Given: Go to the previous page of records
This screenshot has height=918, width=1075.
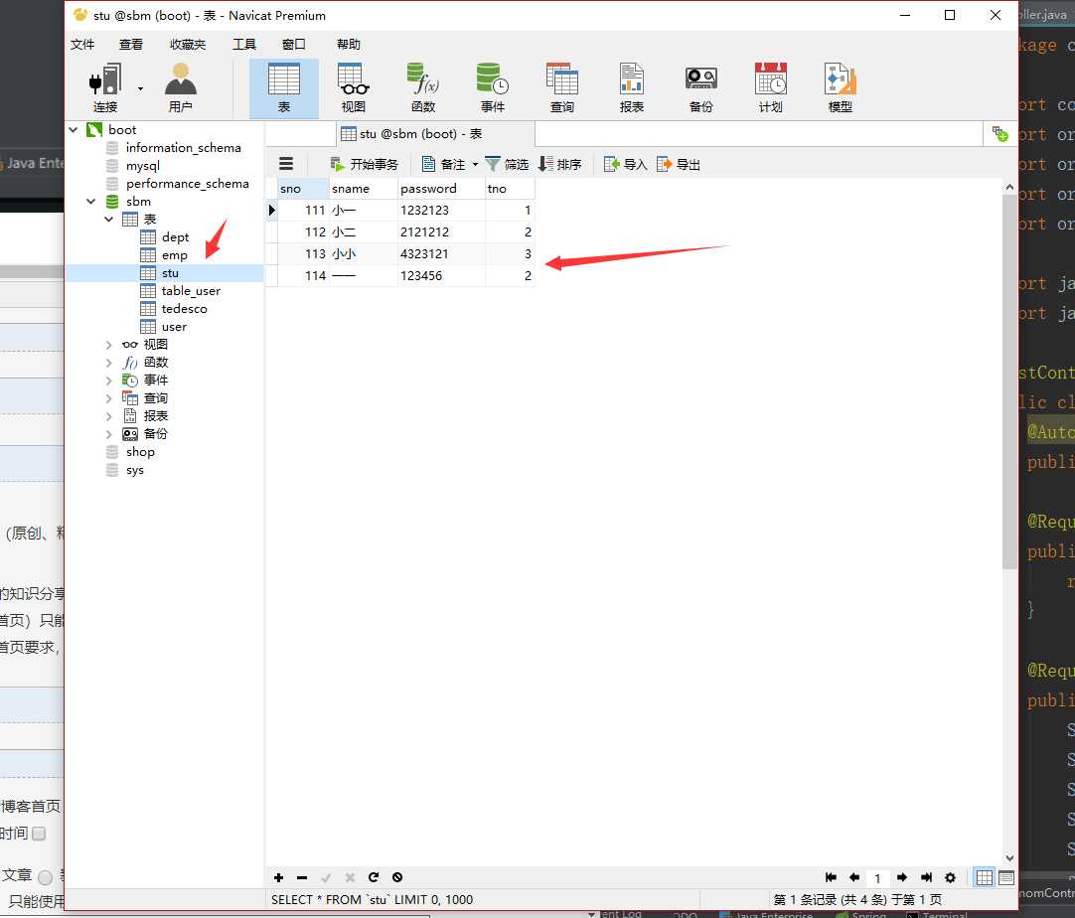Looking at the screenshot, I should (x=854, y=877).
